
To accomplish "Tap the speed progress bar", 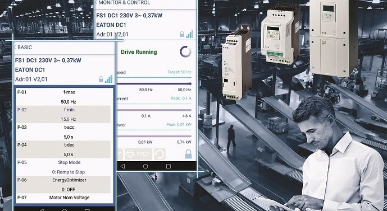I will coord(154,83).
